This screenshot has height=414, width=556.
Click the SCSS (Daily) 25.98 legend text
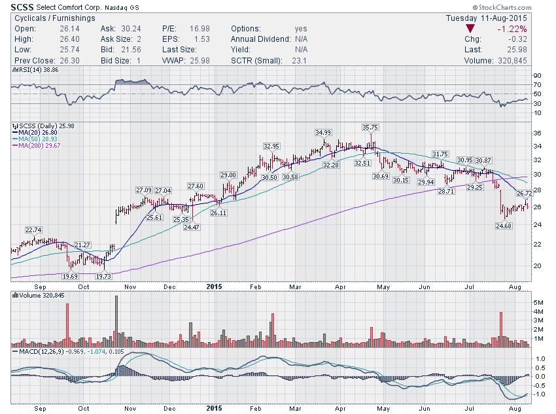coord(46,126)
